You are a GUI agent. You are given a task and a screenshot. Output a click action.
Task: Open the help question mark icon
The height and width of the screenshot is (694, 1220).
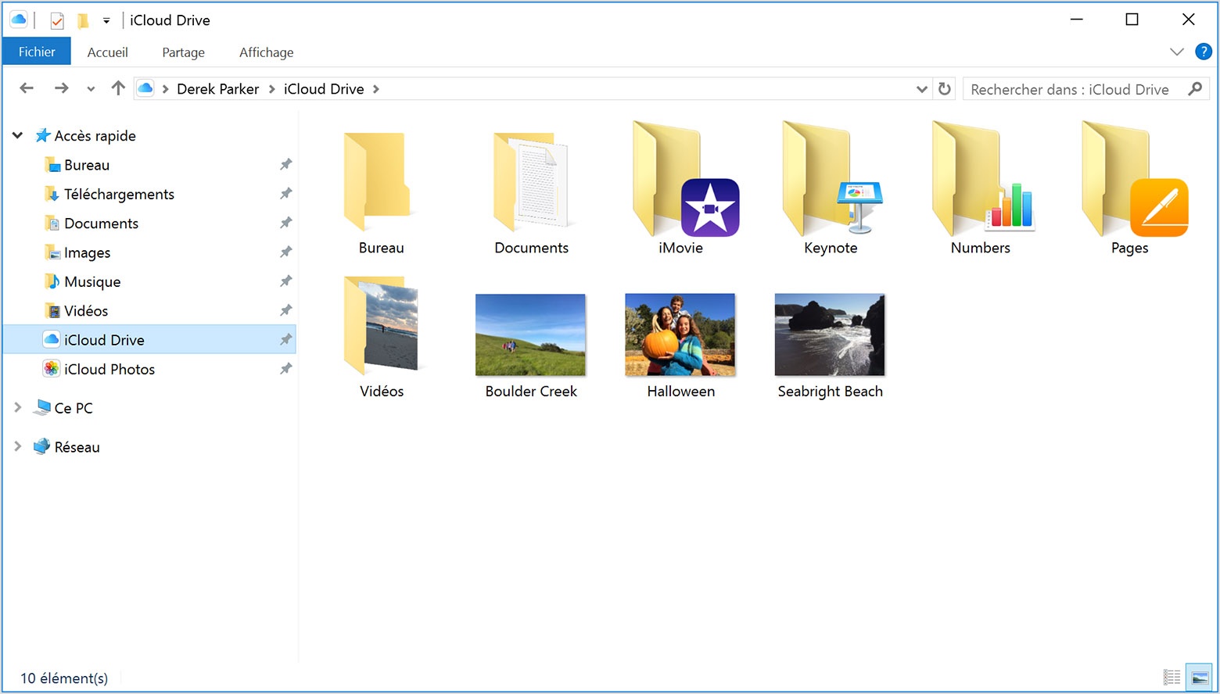coord(1203,52)
